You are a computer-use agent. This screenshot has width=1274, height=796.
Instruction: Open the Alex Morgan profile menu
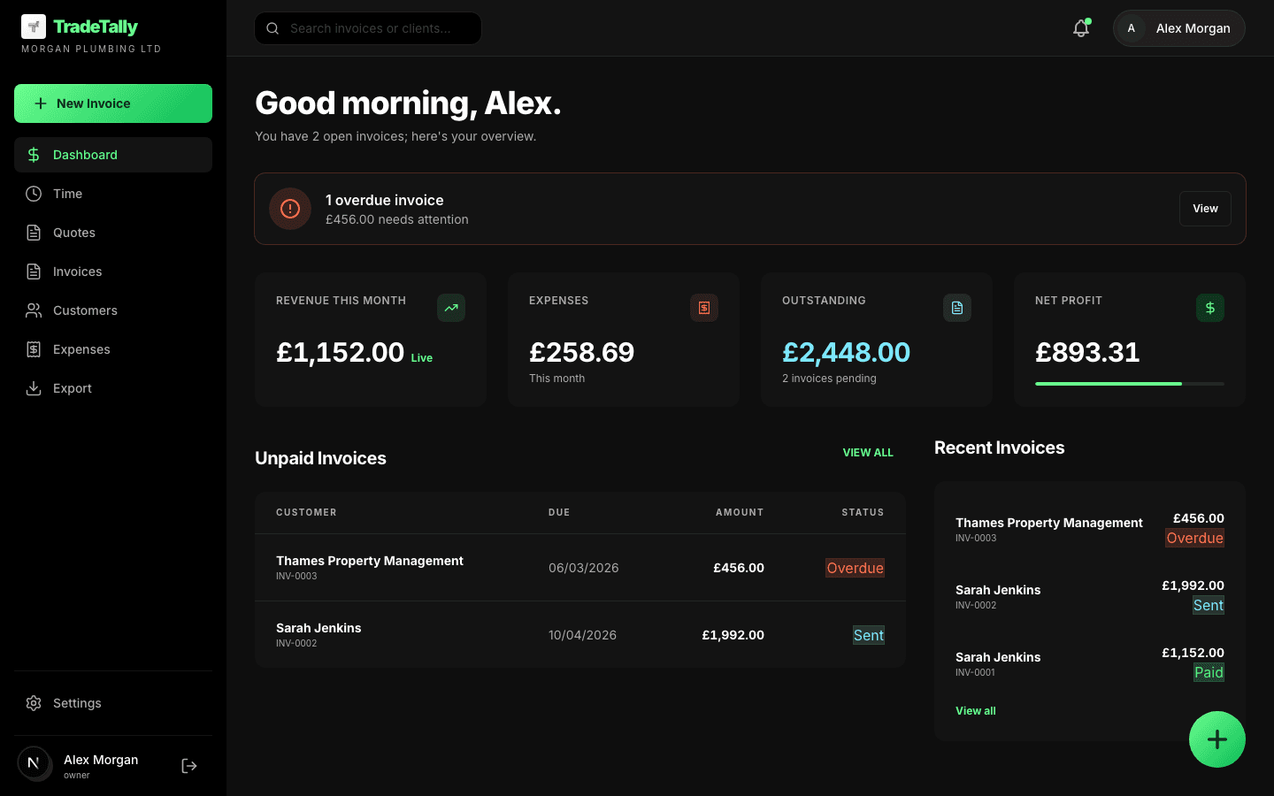(x=1178, y=27)
